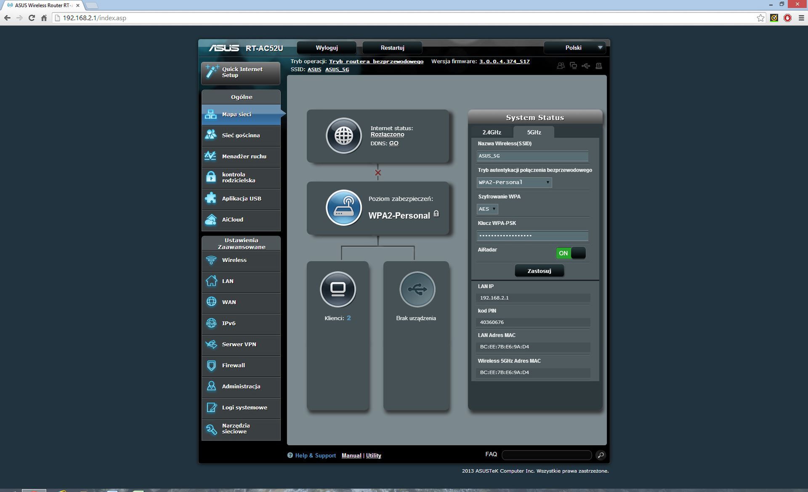The image size is (808, 492).
Task: Click the printer status icon in header
Action: tap(599, 66)
